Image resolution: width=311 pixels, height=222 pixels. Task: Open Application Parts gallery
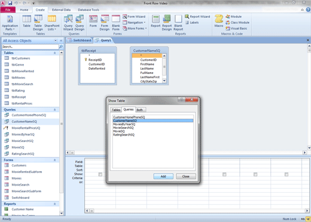coord(10,23)
